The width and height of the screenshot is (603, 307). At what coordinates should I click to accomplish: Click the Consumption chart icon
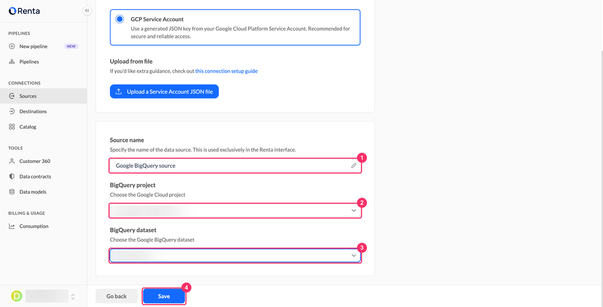click(x=12, y=226)
